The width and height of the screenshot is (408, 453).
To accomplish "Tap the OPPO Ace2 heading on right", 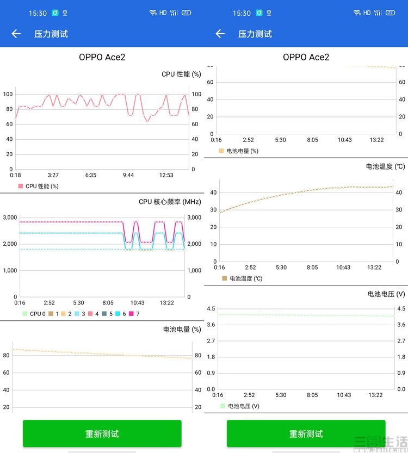I will 306,57.
